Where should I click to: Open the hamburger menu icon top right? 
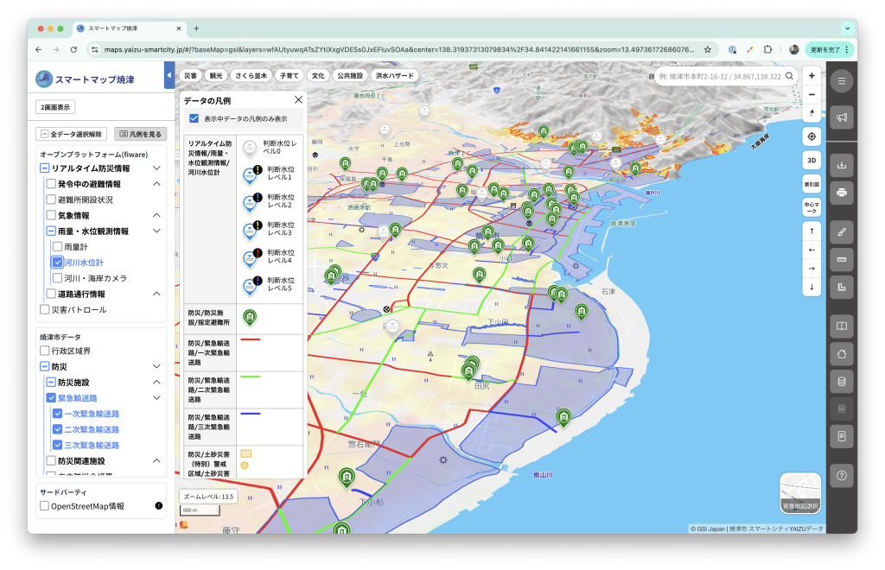pyautogui.click(x=841, y=80)
